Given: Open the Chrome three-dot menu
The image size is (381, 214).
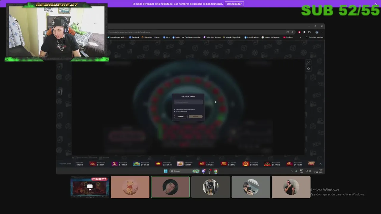Looking at the screenshot, I should tap(322, 32).
